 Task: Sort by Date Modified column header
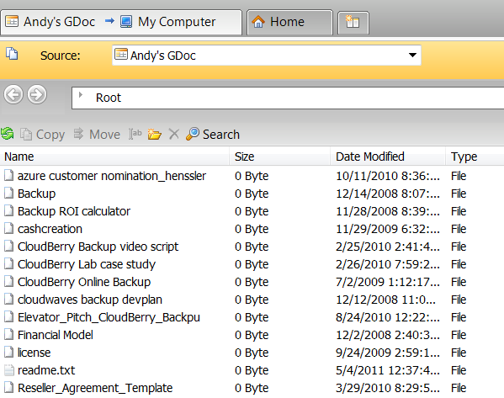point(388,157)
